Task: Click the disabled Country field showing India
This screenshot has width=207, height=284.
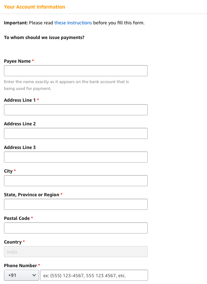Action: coord(76,251)
